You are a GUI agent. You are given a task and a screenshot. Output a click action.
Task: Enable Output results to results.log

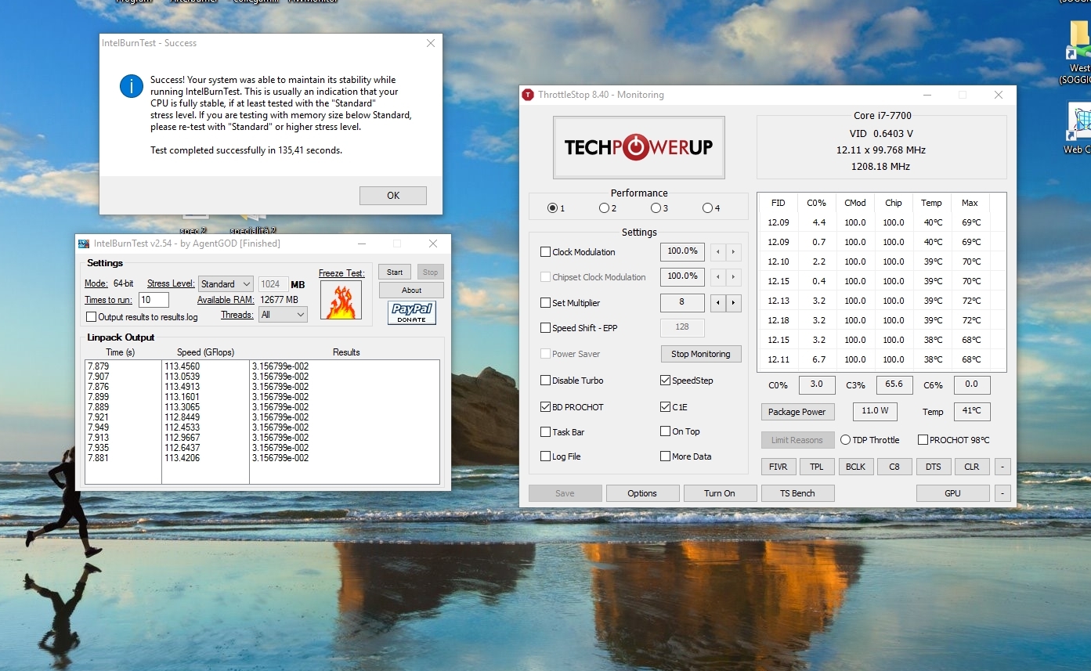(92, 317)
